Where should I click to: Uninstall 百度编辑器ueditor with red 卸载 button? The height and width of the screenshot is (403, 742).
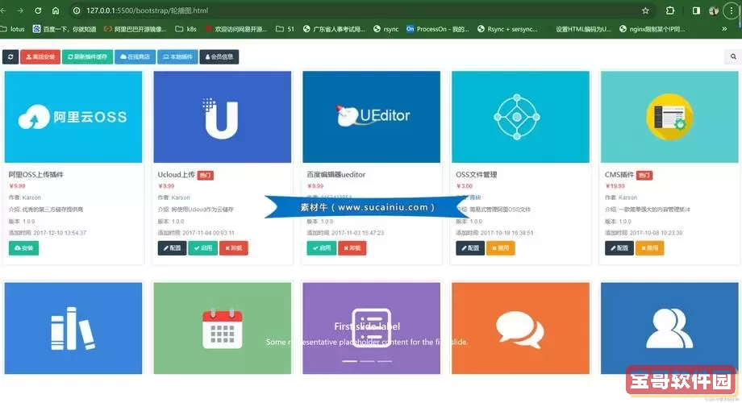pos(352,248)
